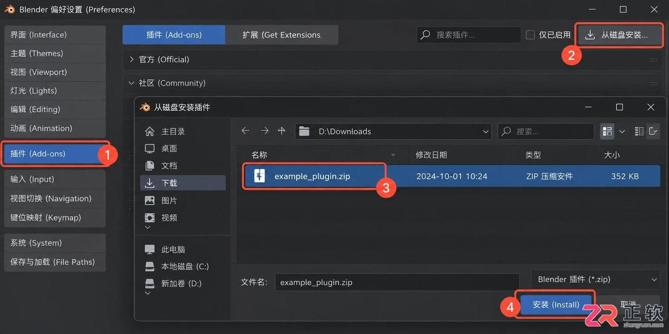Image resolution: width=669 pixels, height=334 pixels.
Task: Switch to the 扩展 (Get Extensions) tab
Action: pos(282,35)
